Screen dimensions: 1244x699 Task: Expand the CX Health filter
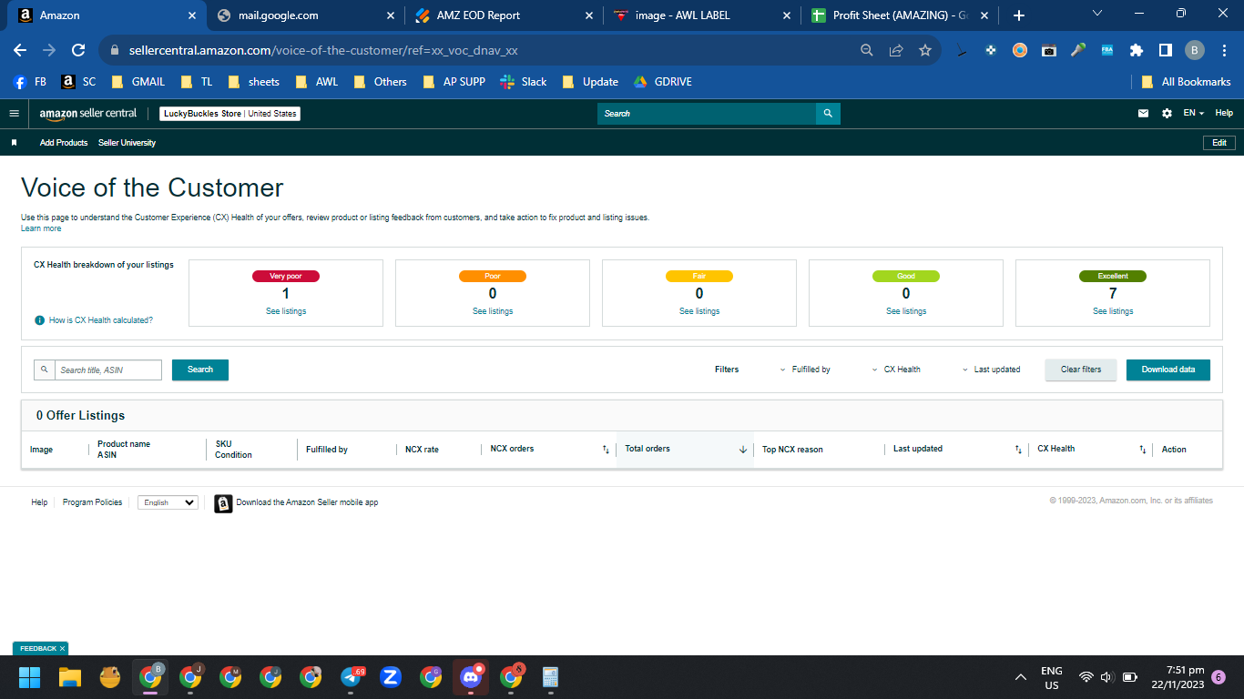pyautogui.click(x=896, y=370)
